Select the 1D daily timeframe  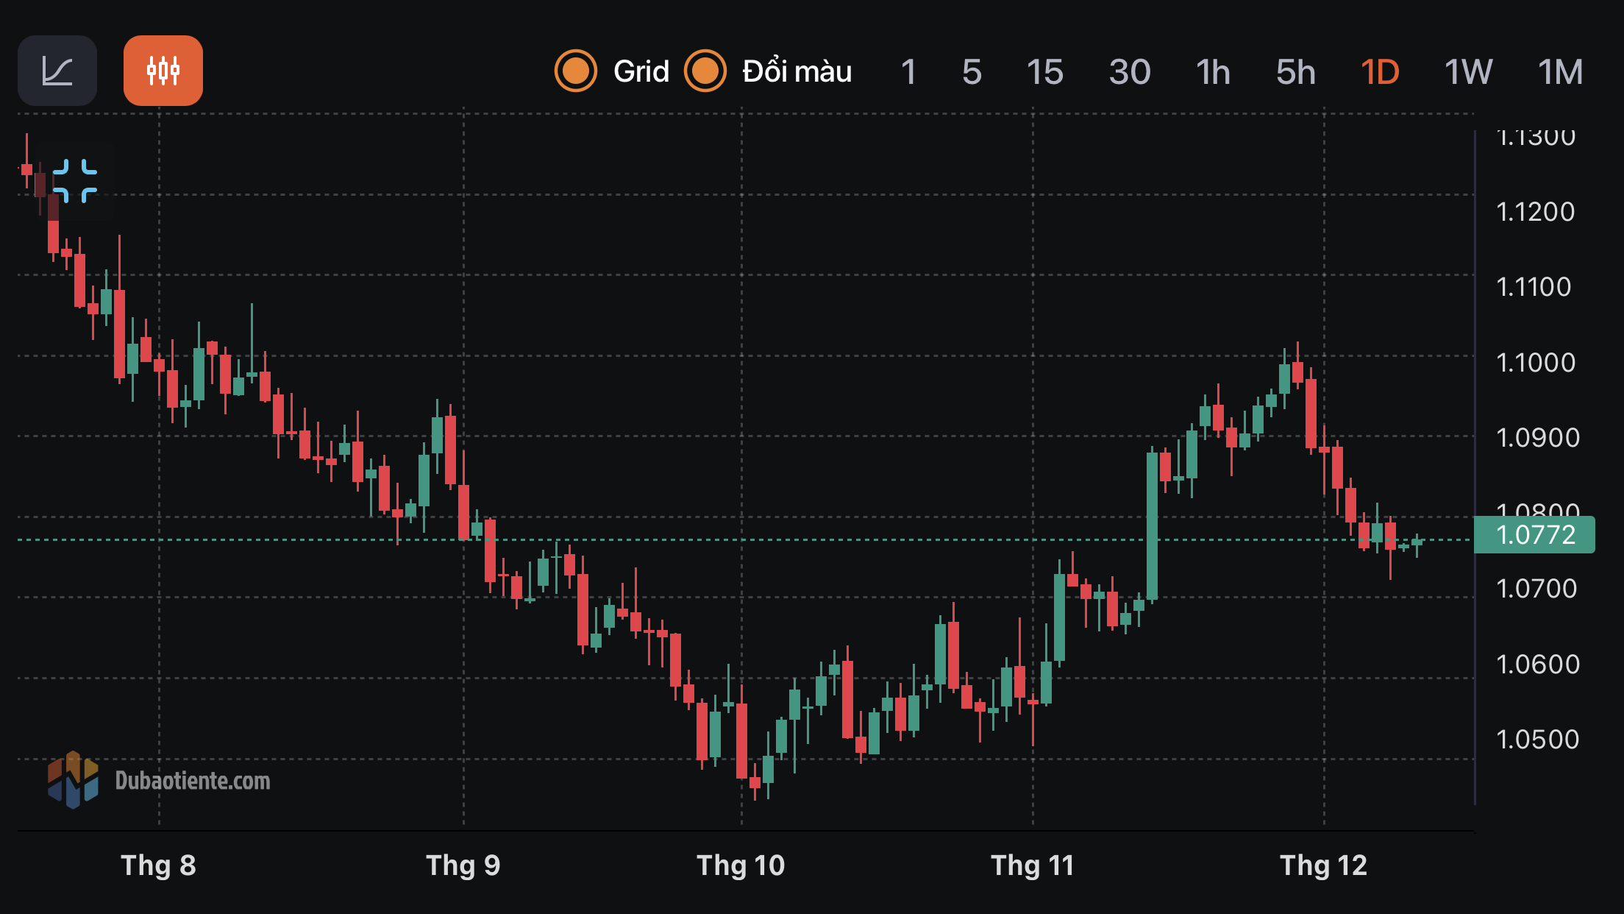[x=1380, y=72]
